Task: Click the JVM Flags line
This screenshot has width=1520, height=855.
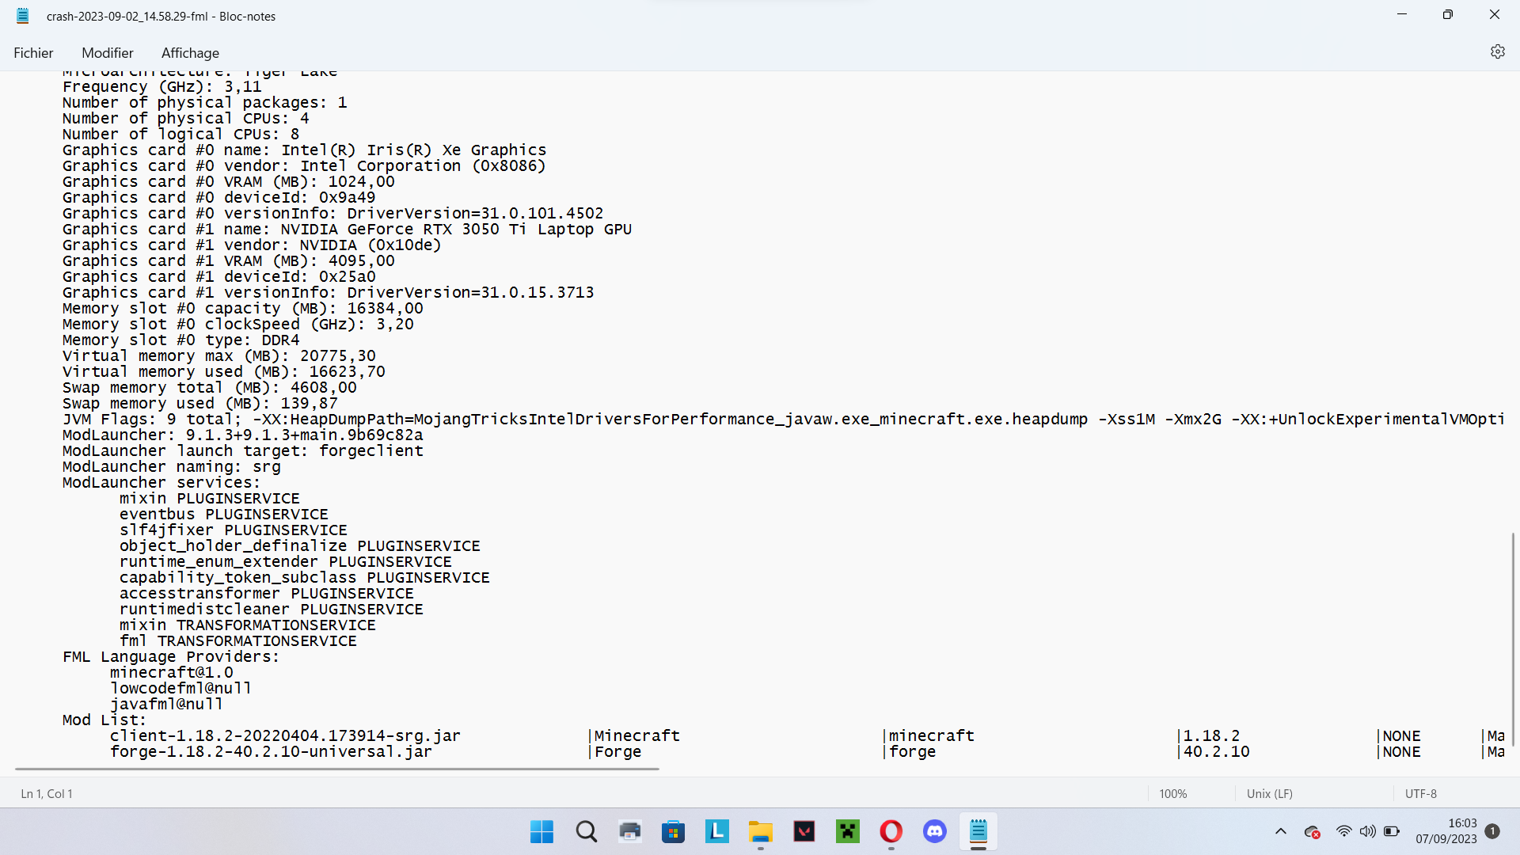Action: click(784, 420)
